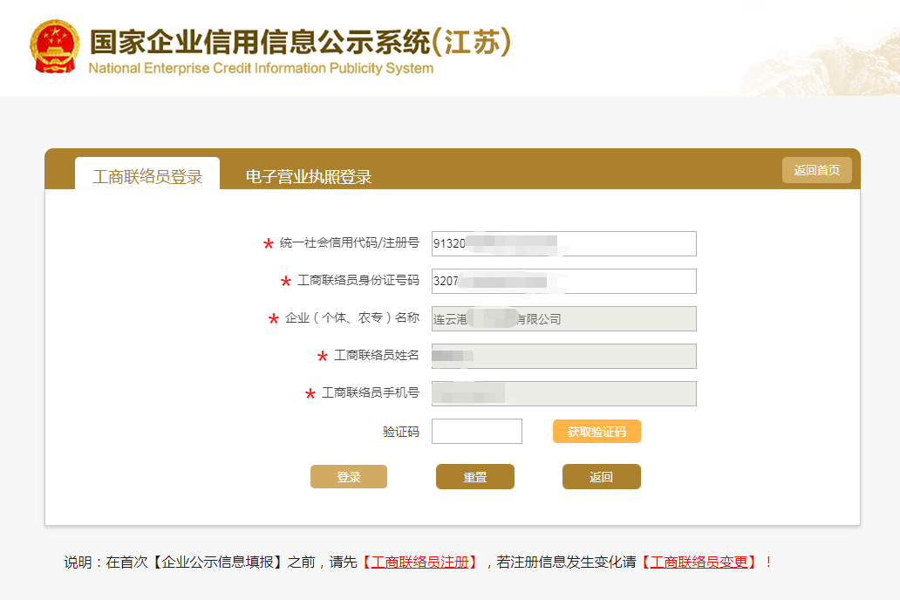Click the 返回首页 button
900x600 pixels.
click(817, 170)
